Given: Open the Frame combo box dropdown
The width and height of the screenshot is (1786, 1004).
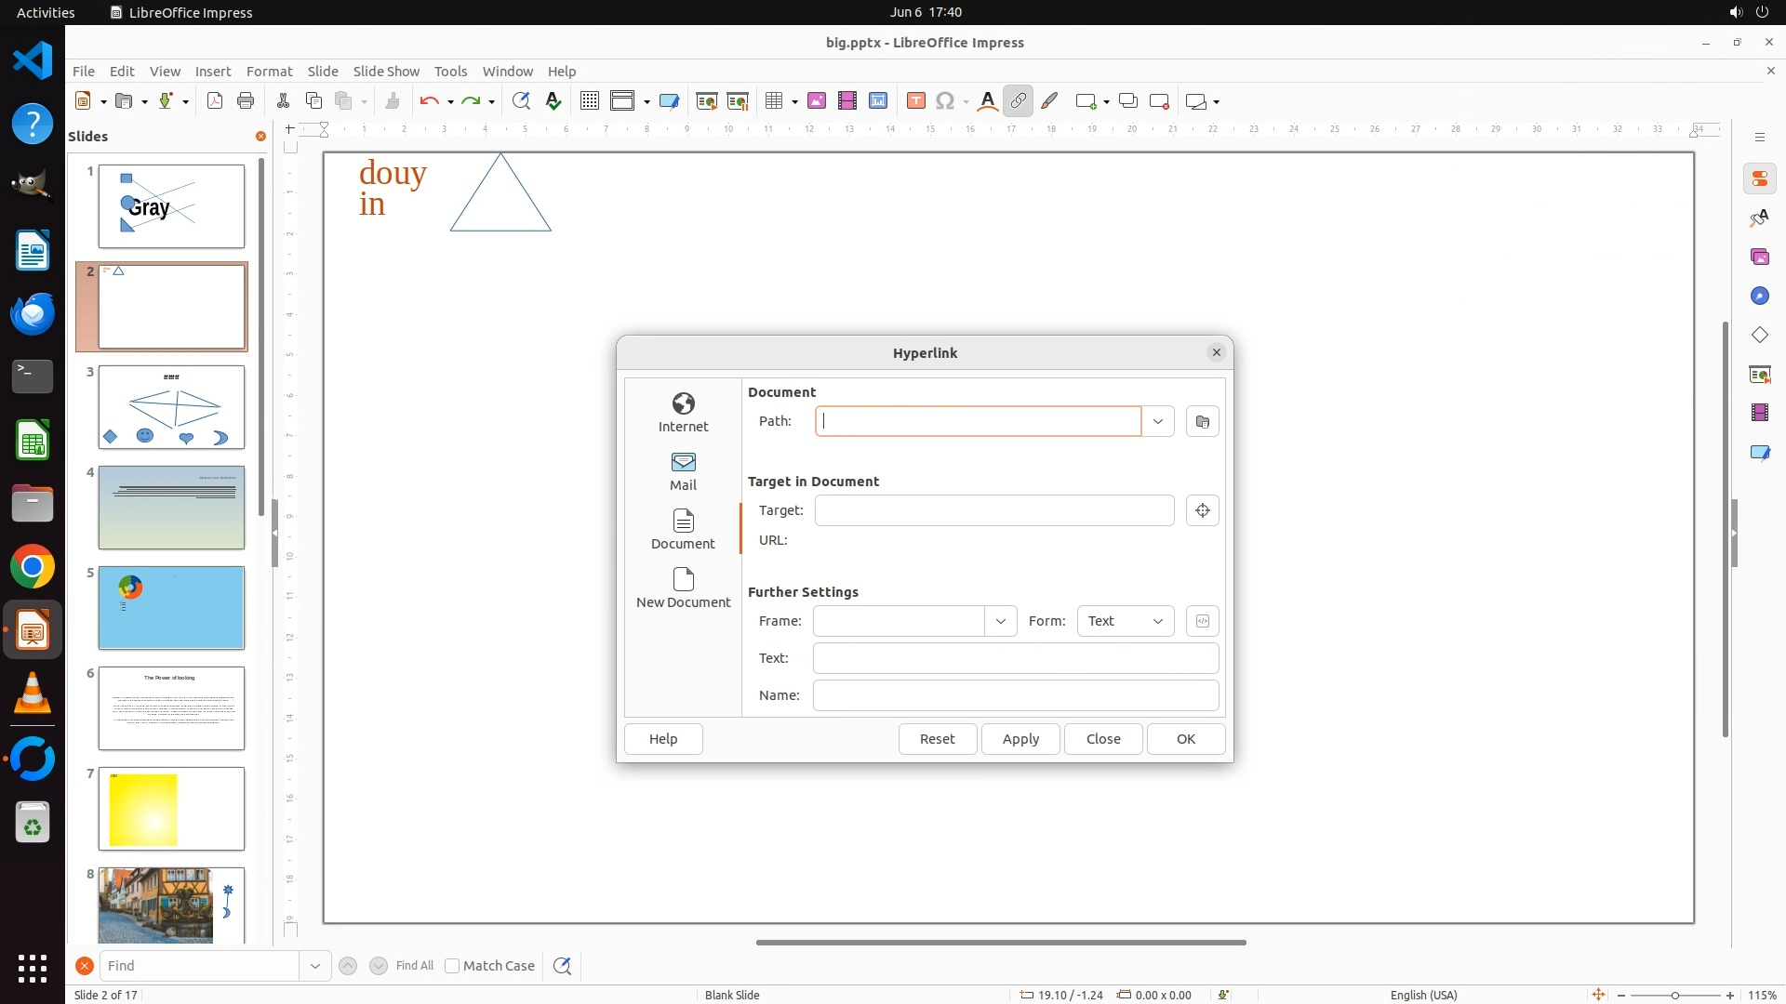Looking at the screenshot, I should [1000, 621].
